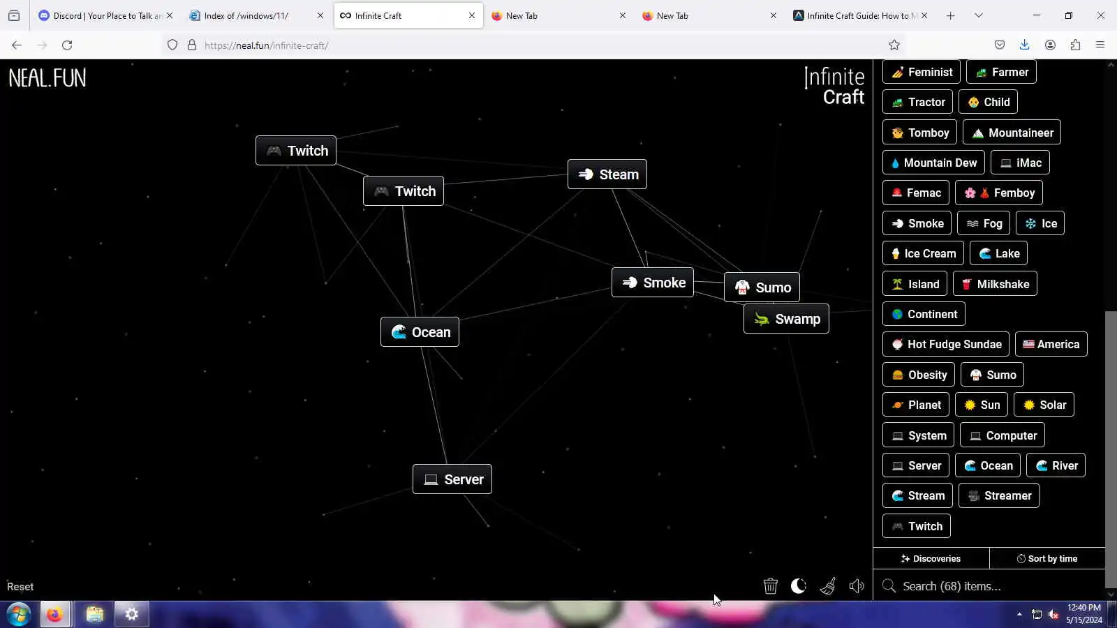1117x628 pixels.
Task: Open the Firefox View icon in tab bar
Action: coord(14,15)
